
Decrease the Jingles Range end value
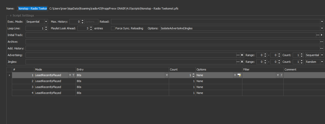[x=279, y=63]
